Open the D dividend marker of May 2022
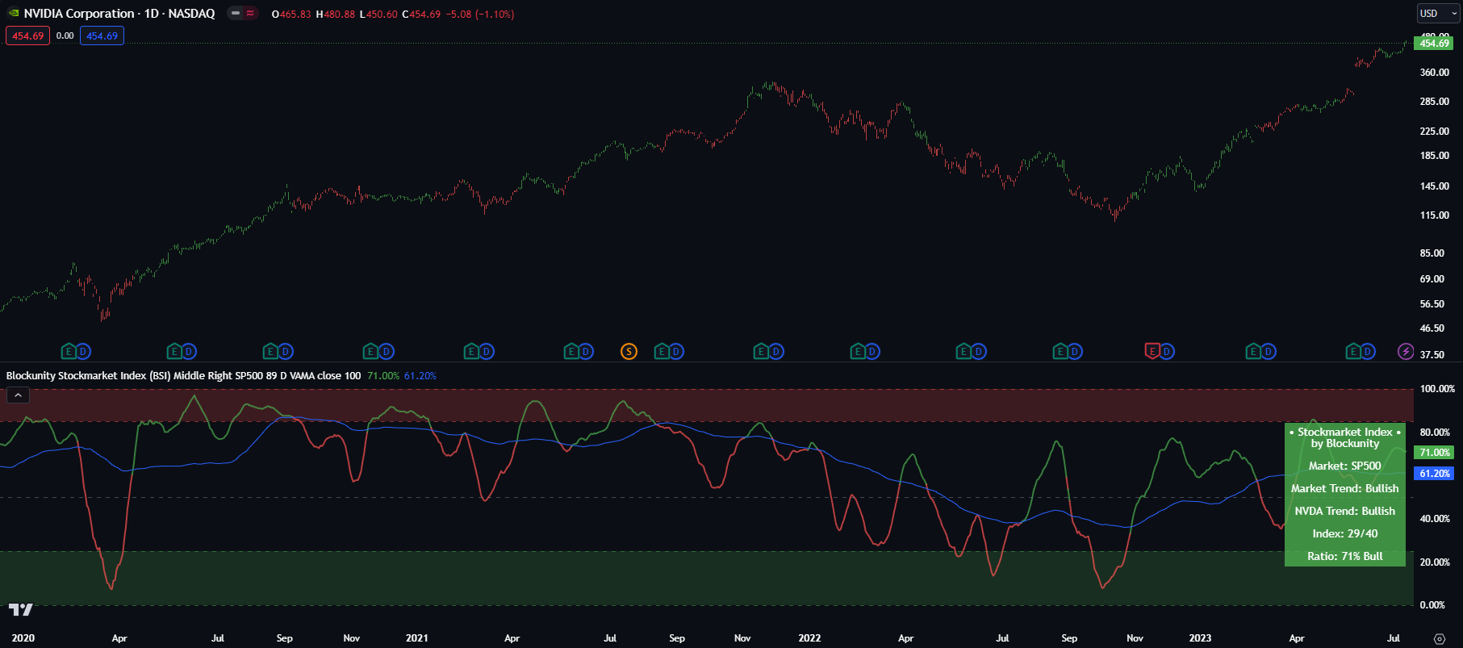1463x648 pixels. tap(978, 351)
